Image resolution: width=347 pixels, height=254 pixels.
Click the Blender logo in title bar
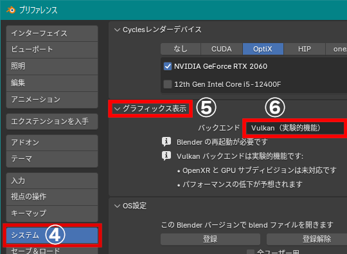pos(11,10)
